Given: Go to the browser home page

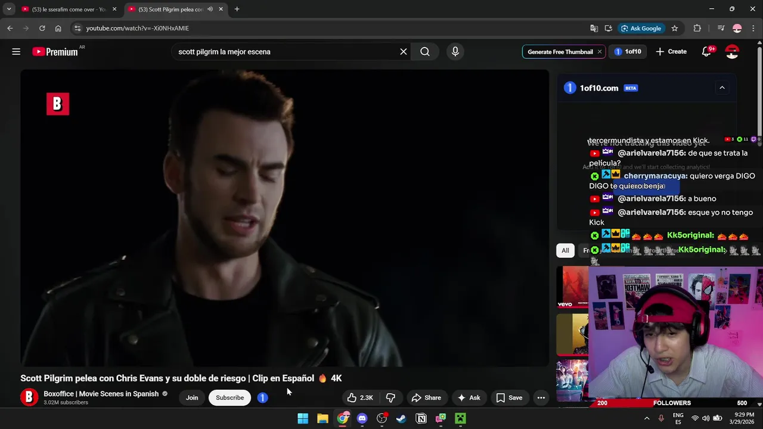Looking at the screenshot, I should [58, 28].
